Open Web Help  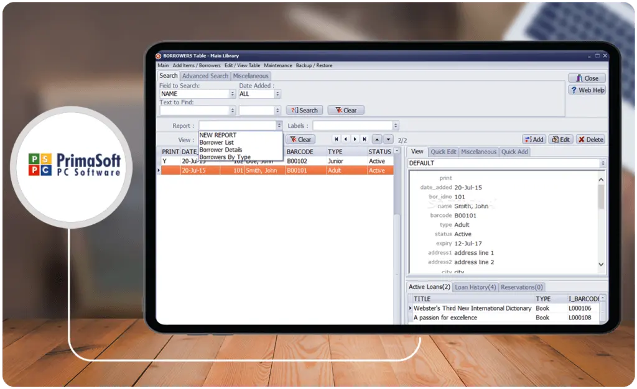pos(587,89)
